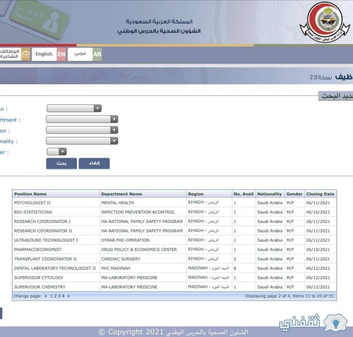The width and height of the screenshot is (353, 337).
Task: Select the RESEARCH COORDINATOR I position
Action: point(42,221)
